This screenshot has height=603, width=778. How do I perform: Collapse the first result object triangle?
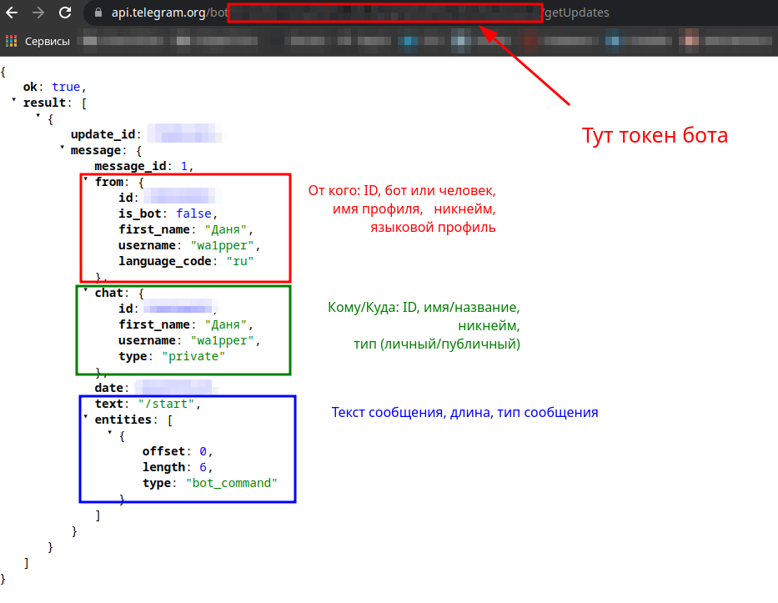pyautogui.click(x=38, y=116)
